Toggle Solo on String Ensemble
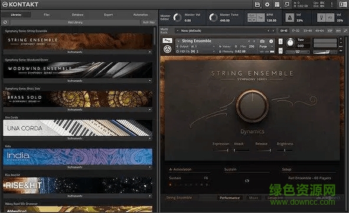This screenshot has height=213, width=349. click(280, 41)
